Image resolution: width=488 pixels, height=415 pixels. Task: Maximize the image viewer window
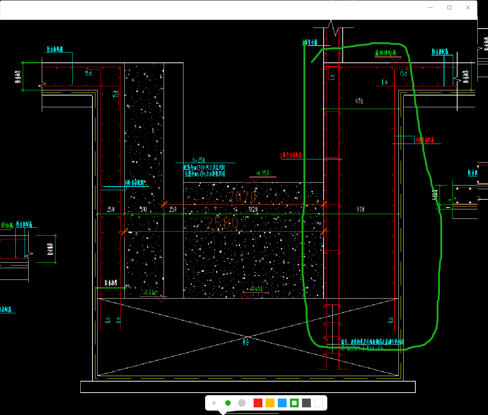[449, 7]
